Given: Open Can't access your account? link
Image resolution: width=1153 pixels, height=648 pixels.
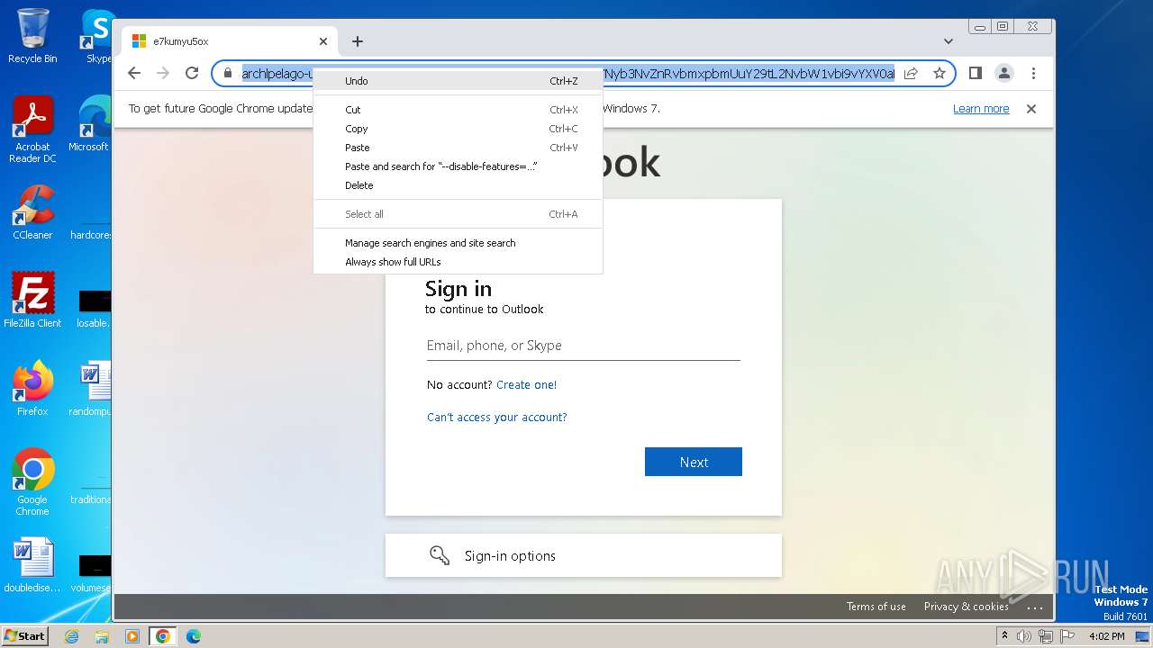Looking at the screenshot, I should [x=497, y=417].
